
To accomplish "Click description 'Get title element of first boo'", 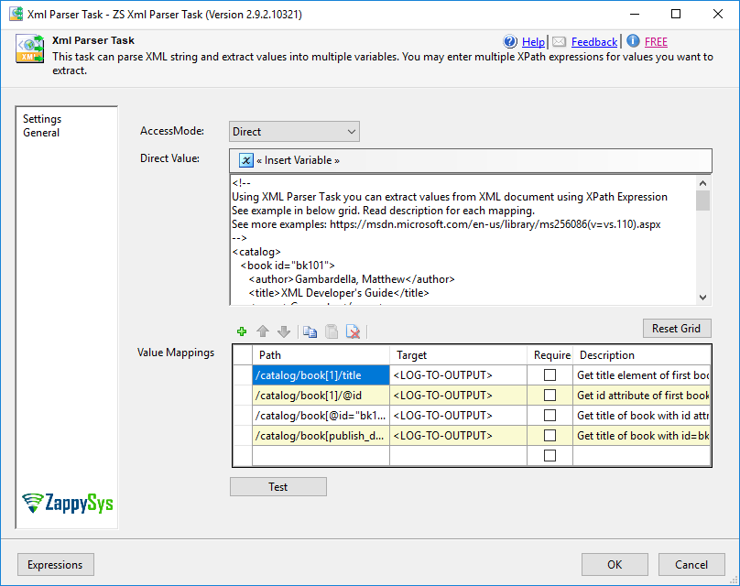I will 642,375.
